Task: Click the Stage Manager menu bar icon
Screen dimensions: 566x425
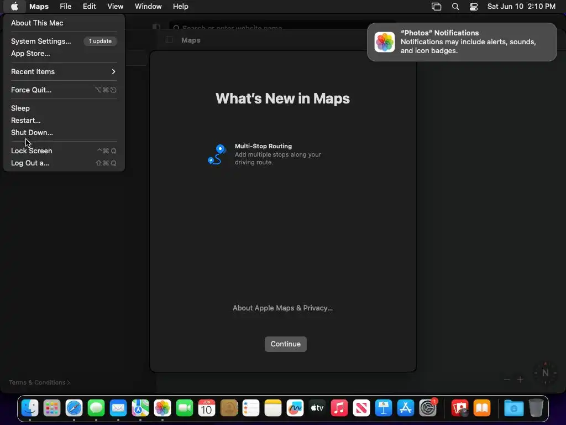Action: click(437, 7)
